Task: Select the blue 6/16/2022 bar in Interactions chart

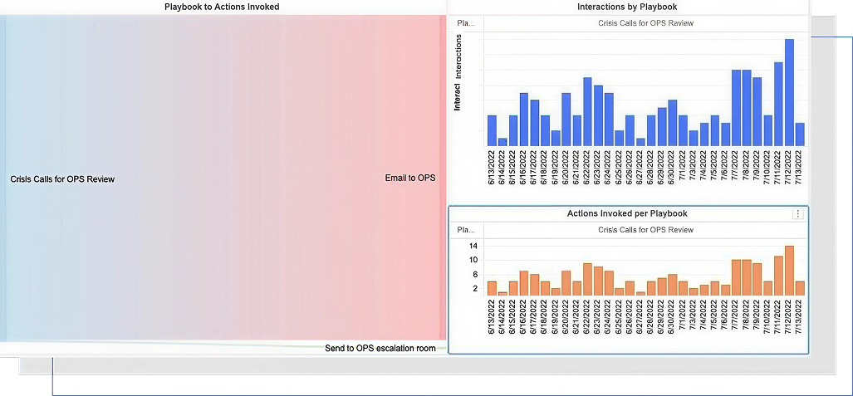Action: pos(524,119)
